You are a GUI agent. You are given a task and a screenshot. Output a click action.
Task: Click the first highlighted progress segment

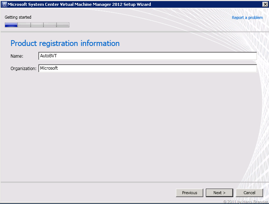(11, 25)
